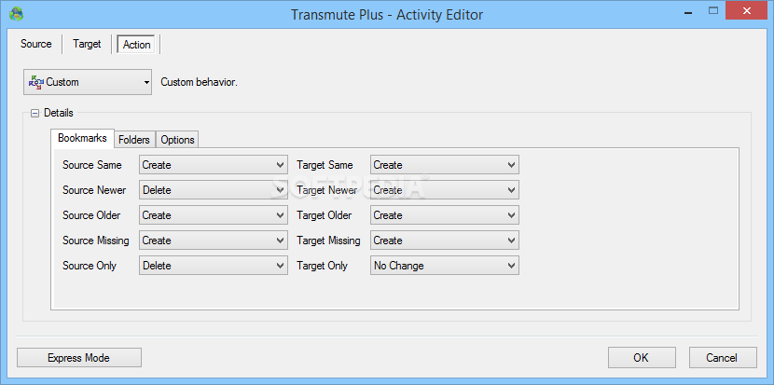Viewport: 774px width, 385px height.
Task: Open the Source Only dropdown
Action: [214, 266]
